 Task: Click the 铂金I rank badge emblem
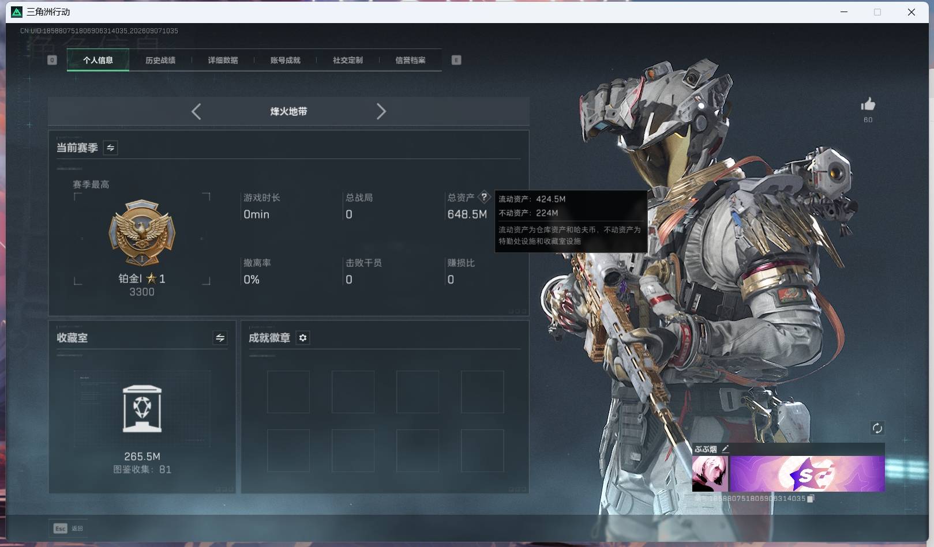142,233
